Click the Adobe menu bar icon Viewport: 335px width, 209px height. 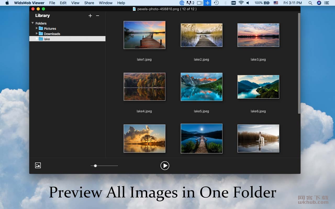(x=190, y=3)
